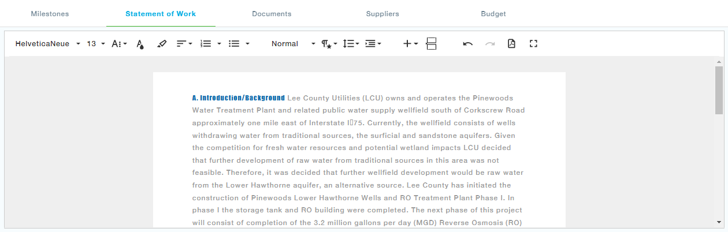Click the scrollbar down arrow
The height and width of the screenshot is (232, 728).
point(719,222)
